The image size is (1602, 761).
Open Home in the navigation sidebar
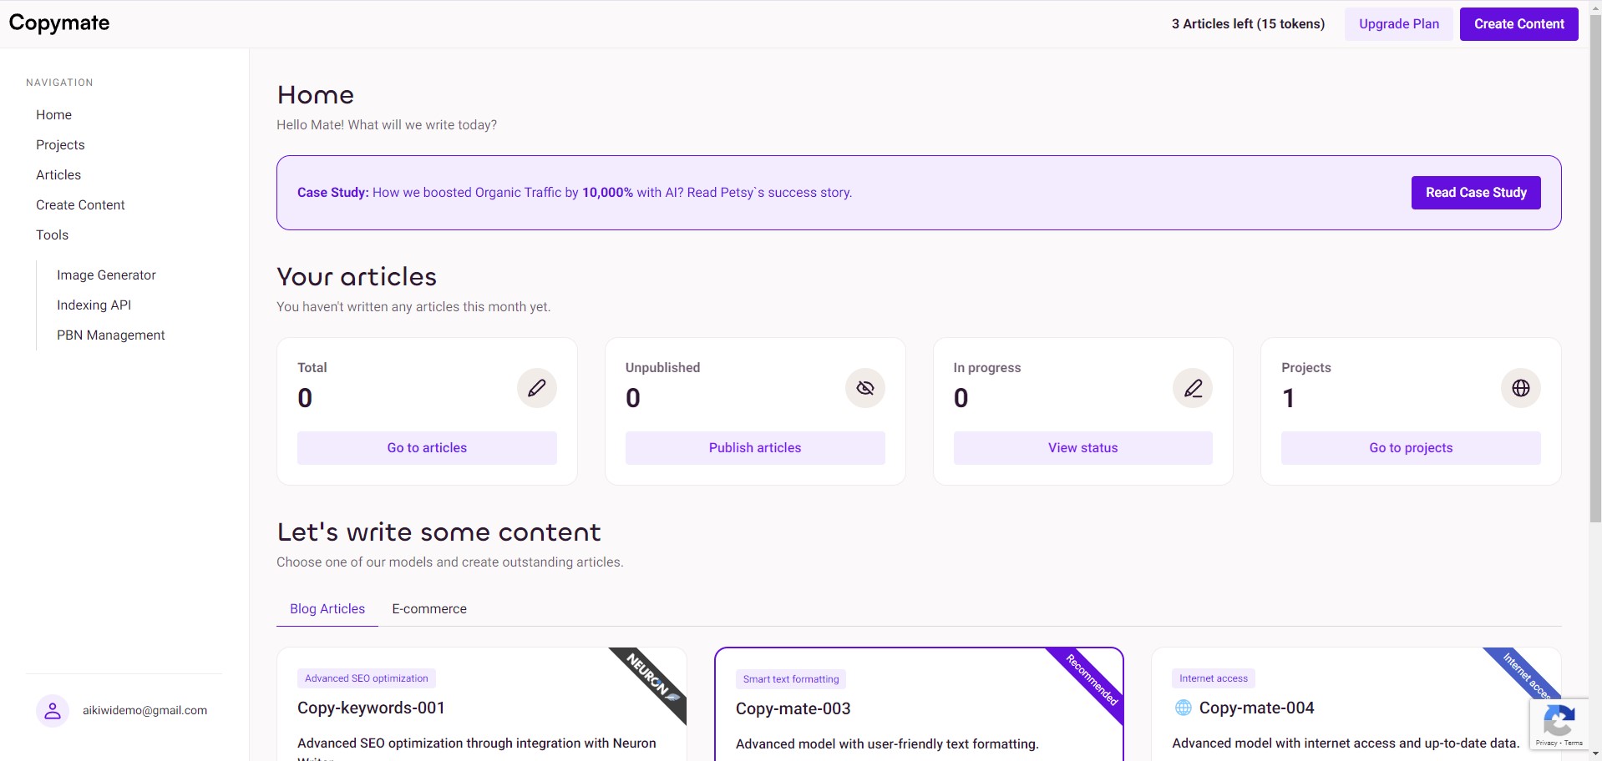[53, 114]
